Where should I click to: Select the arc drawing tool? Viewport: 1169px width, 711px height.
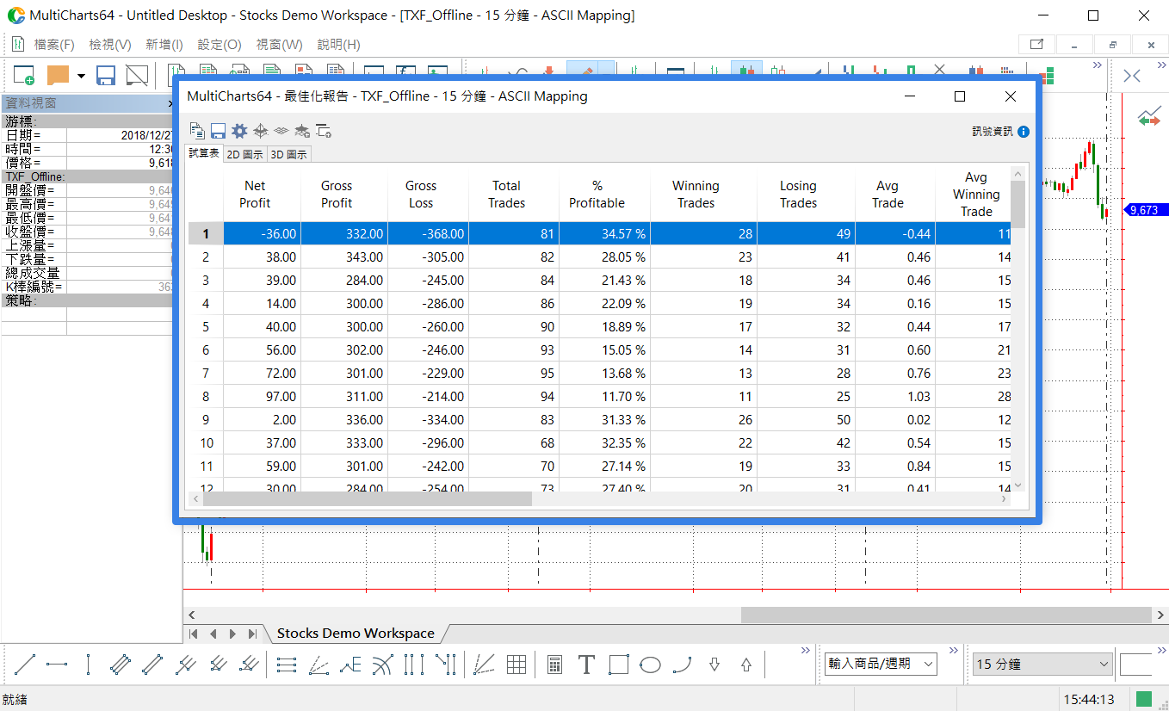click(682, 665)
